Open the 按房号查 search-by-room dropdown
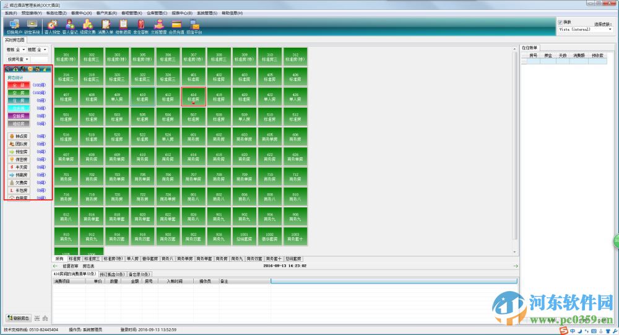Screen dimensions: 619x335 (x=18, y=59)
